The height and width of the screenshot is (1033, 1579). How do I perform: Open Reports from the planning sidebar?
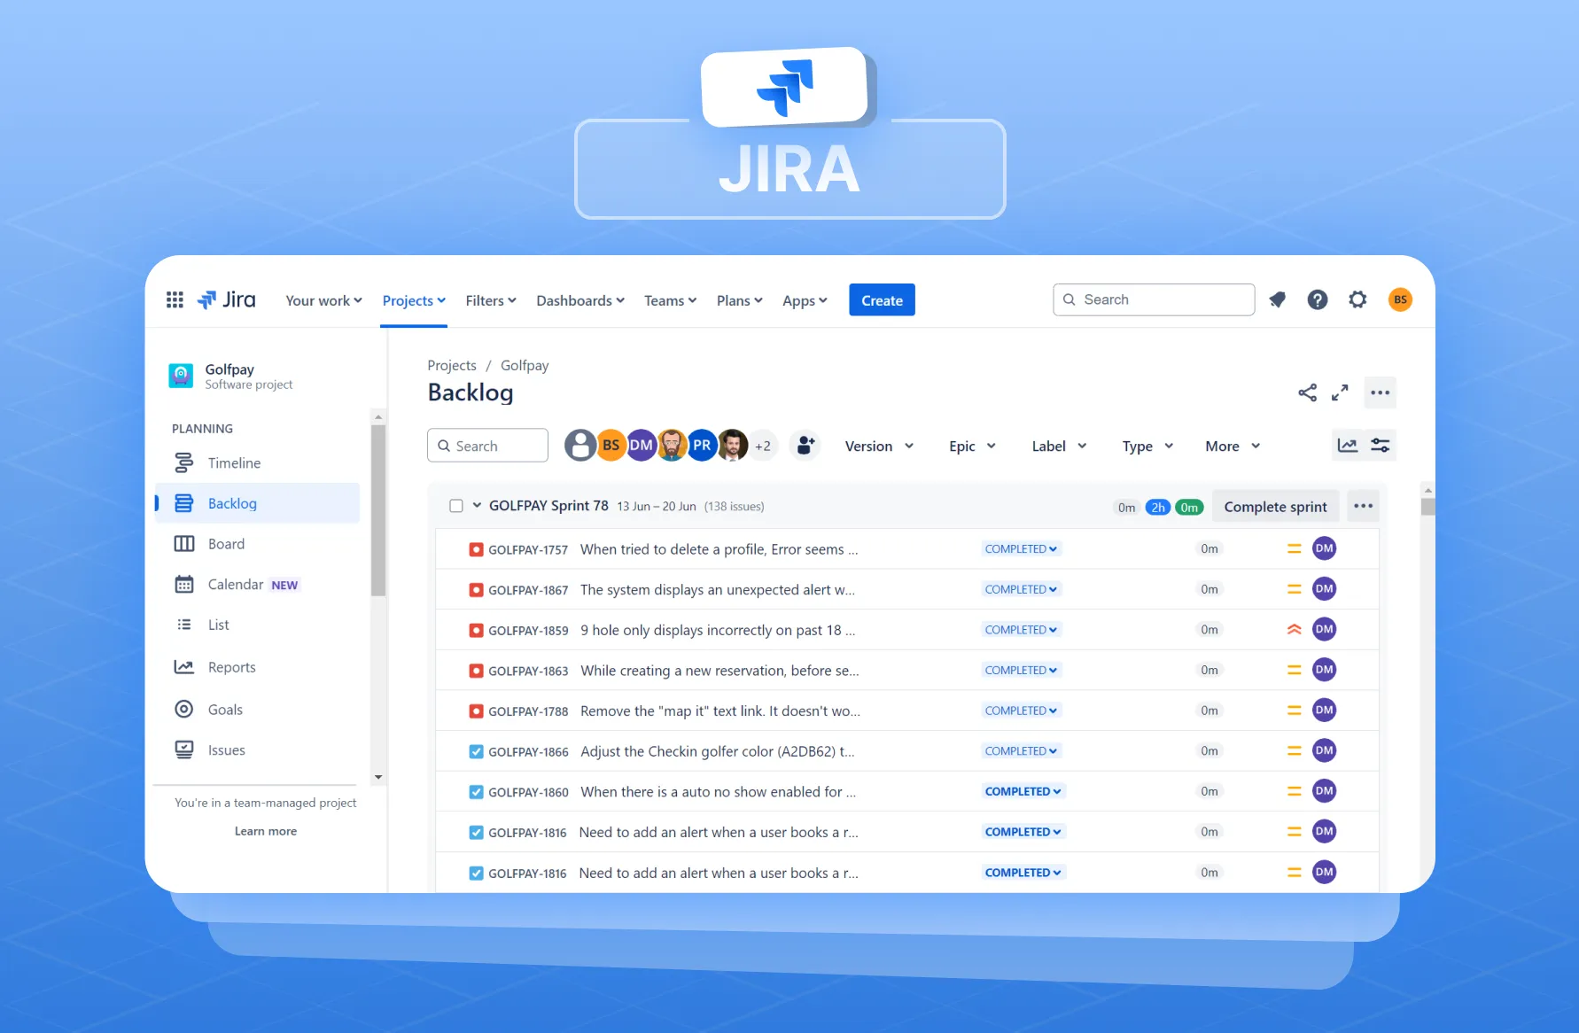pos(183,666)
